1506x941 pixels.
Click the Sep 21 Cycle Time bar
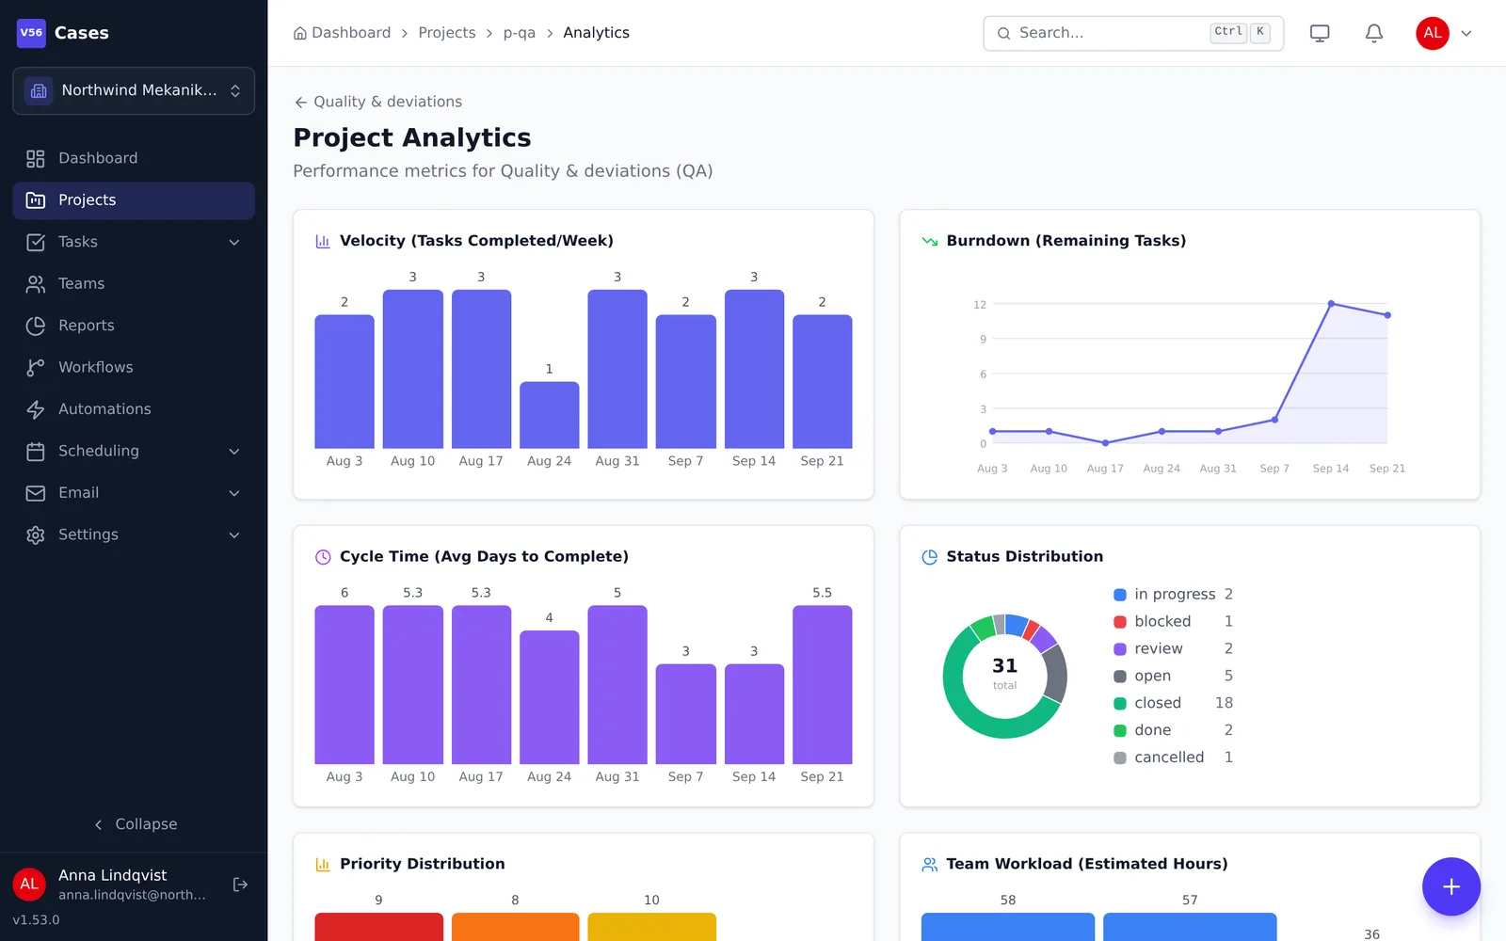click(x=823, y=685)
